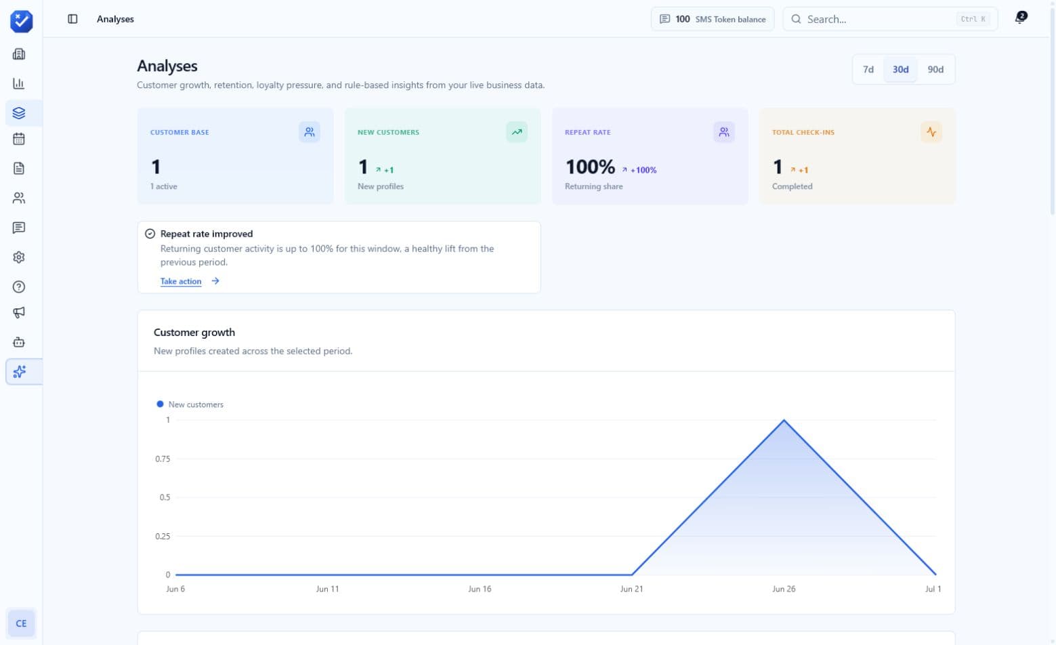Click the Total Check-ins activity icon

[x=931, y=132]
